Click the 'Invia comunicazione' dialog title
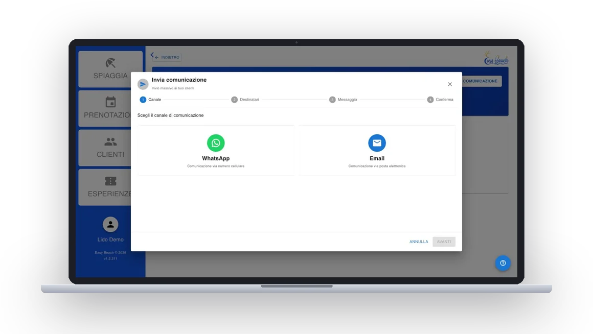Image resolution: width=593 pixels, height=334 pixels. click(x=179, y=80)
